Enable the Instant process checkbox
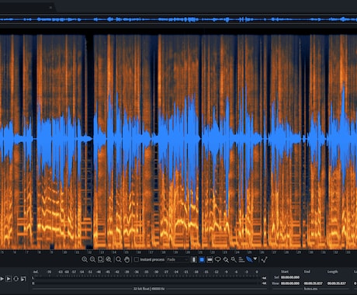Viewport: 357px width, 295px height. pyautogui.click(x=137, y=259)
